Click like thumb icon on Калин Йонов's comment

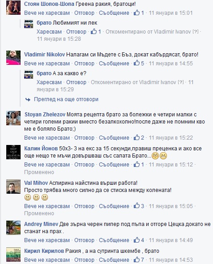pyautogui.click(x=137, y=164)
